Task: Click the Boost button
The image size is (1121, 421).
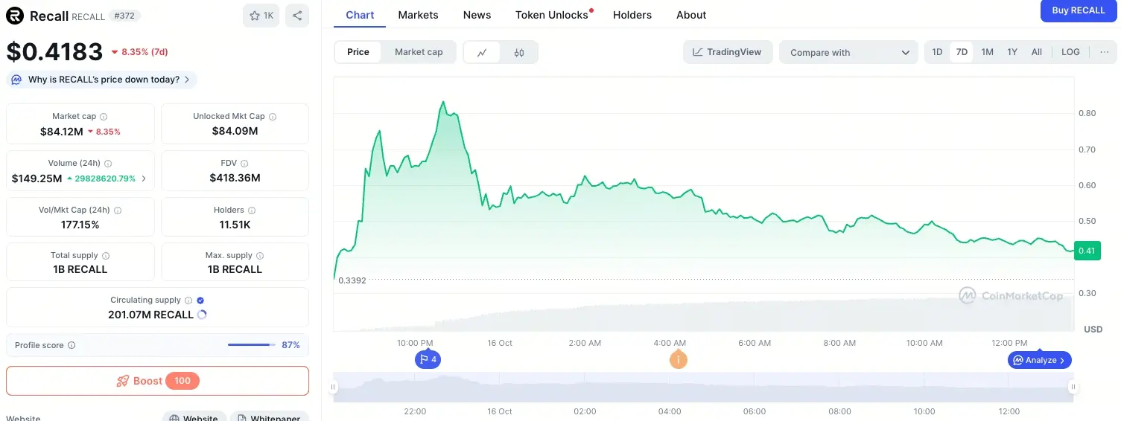Action: 157,381
